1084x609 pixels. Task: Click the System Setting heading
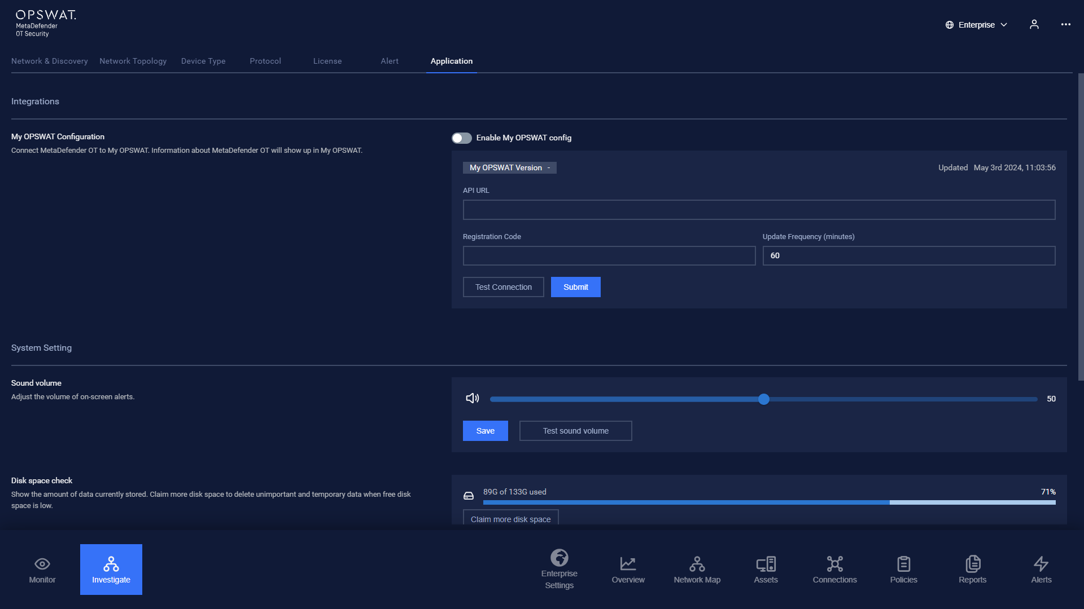(41, 348)
